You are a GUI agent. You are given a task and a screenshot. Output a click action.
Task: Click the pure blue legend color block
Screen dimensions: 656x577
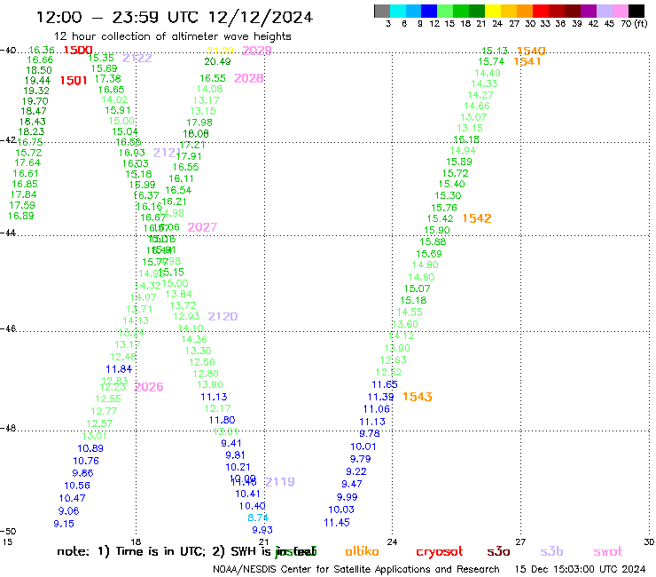[429, 11]
